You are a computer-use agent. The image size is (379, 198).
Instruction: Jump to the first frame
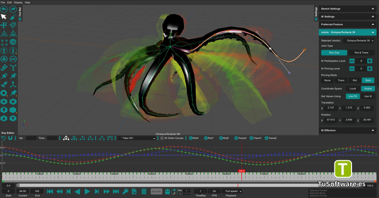(x=50, y=191)
